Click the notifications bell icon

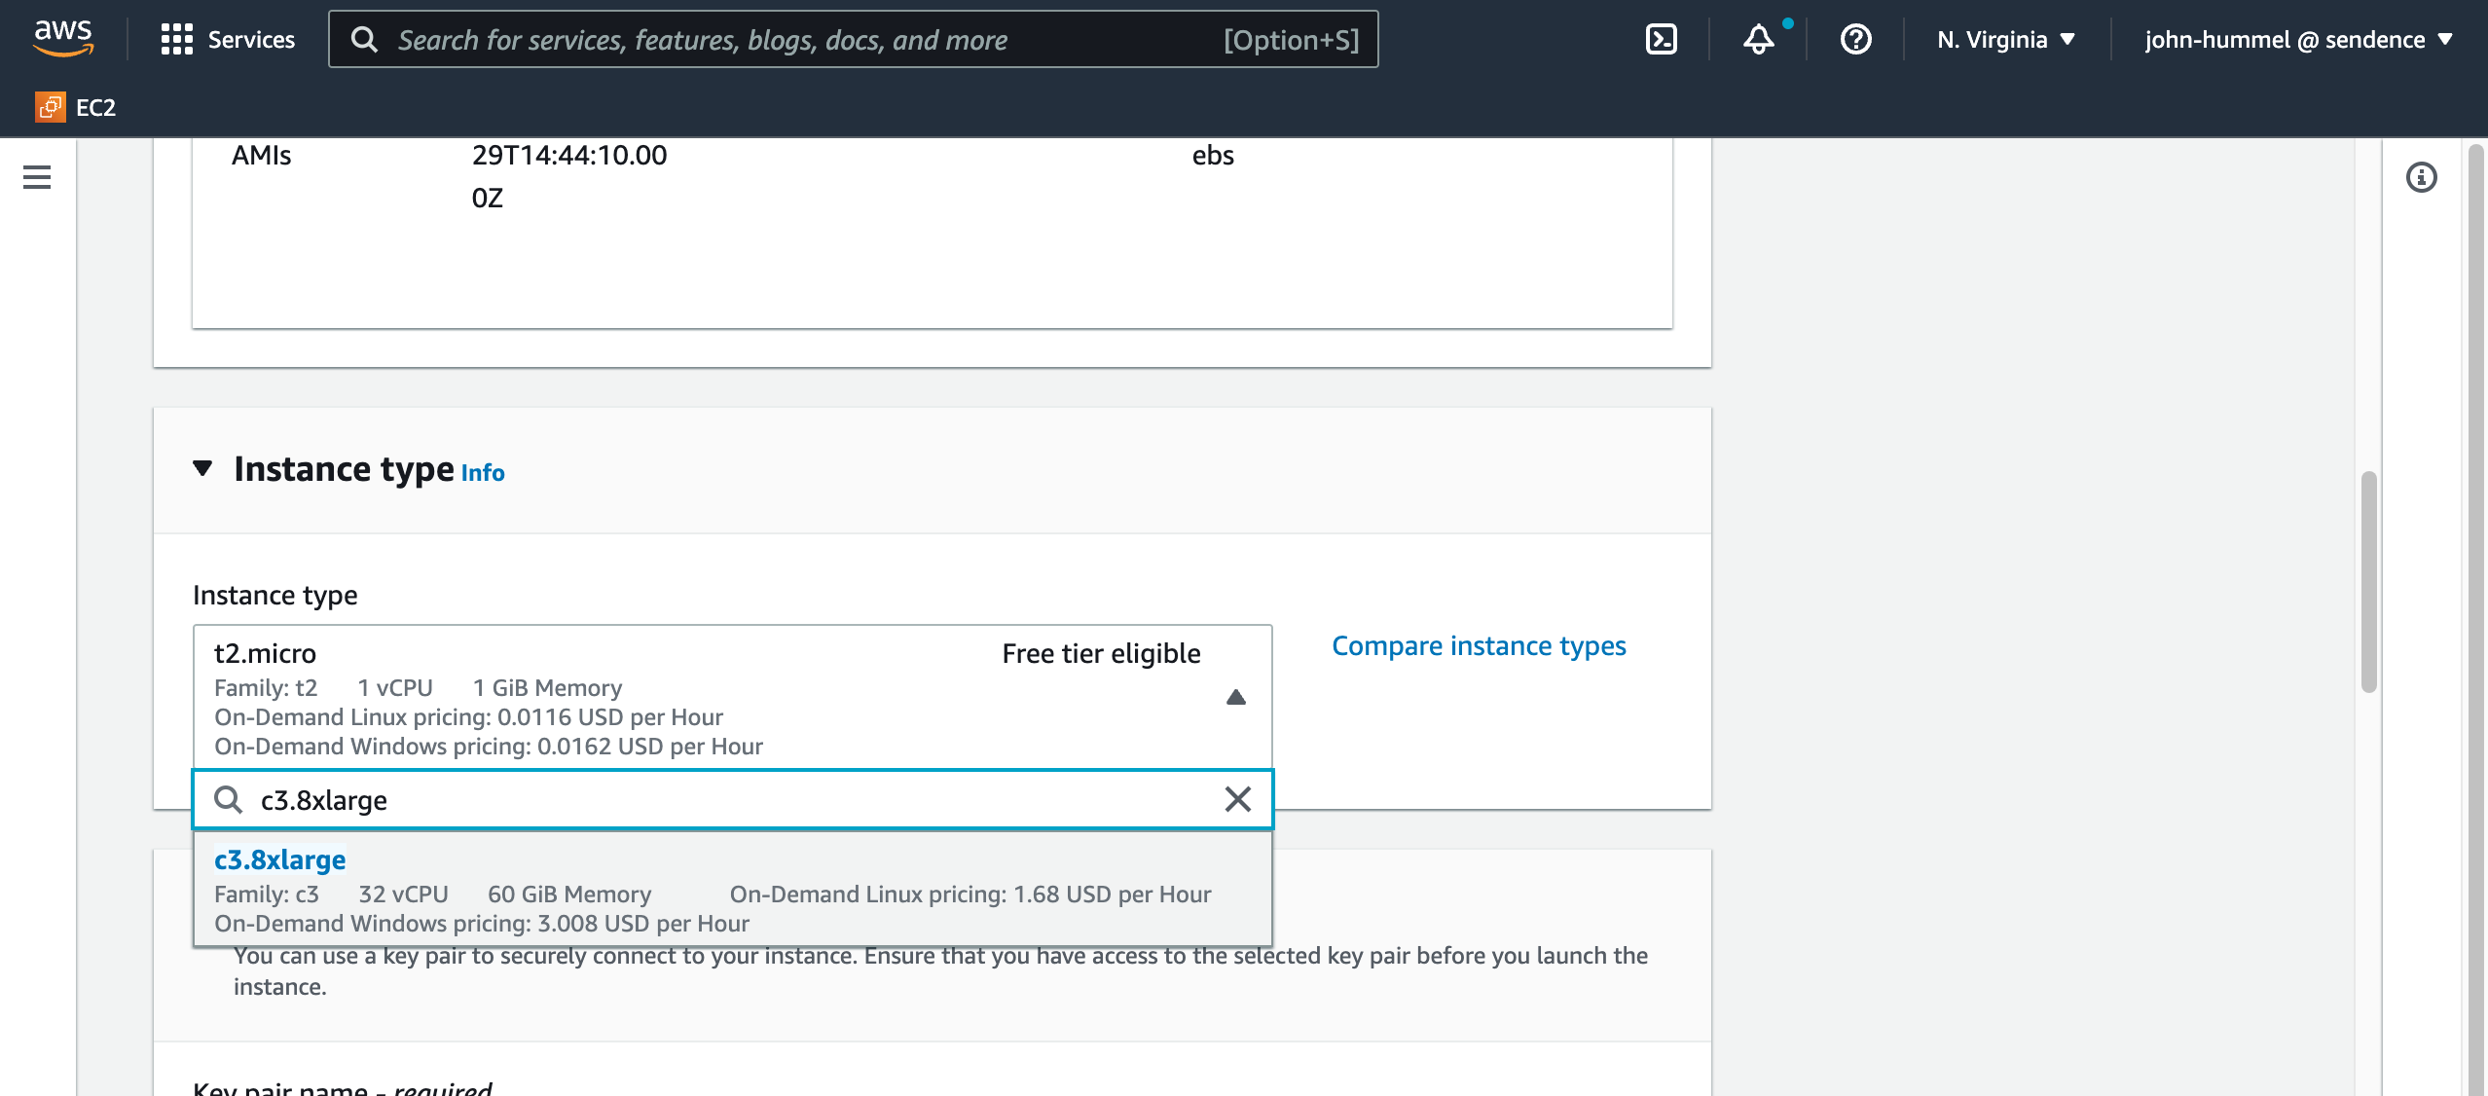click(1758, 38)
